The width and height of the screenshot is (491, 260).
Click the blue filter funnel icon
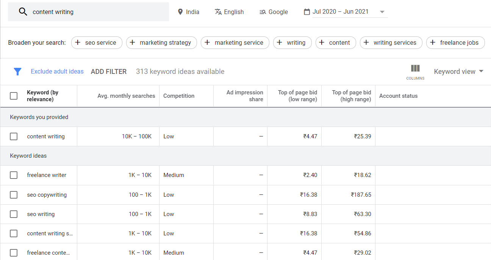coord(17,72)
